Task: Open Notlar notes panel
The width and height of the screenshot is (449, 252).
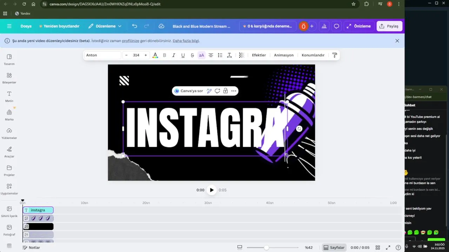Action: click(31, 247)
